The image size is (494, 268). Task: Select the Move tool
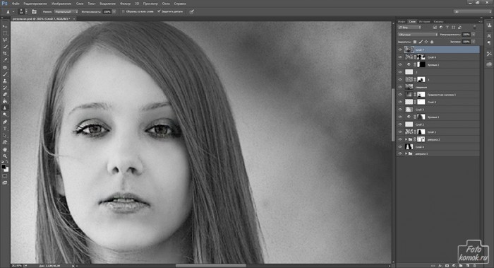[5, 26]
